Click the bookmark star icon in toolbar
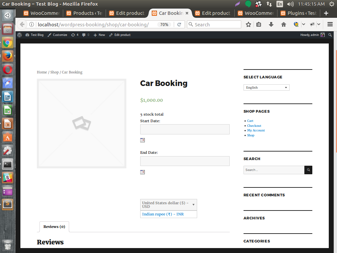 248,24
